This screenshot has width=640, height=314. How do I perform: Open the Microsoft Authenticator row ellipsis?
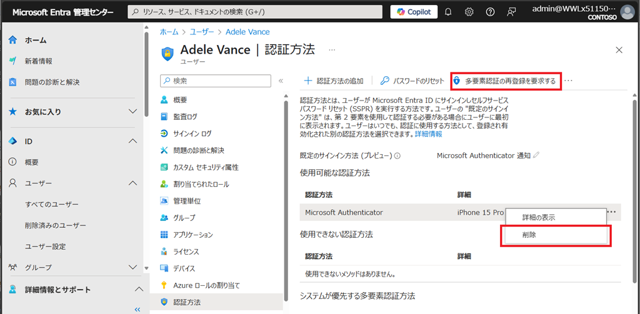tap(611, 212)
